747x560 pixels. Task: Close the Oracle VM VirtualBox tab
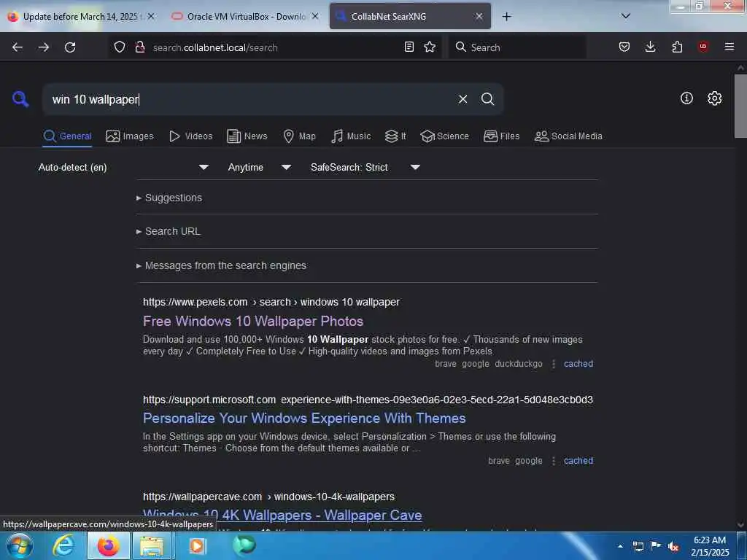click(x=315, y=16)
